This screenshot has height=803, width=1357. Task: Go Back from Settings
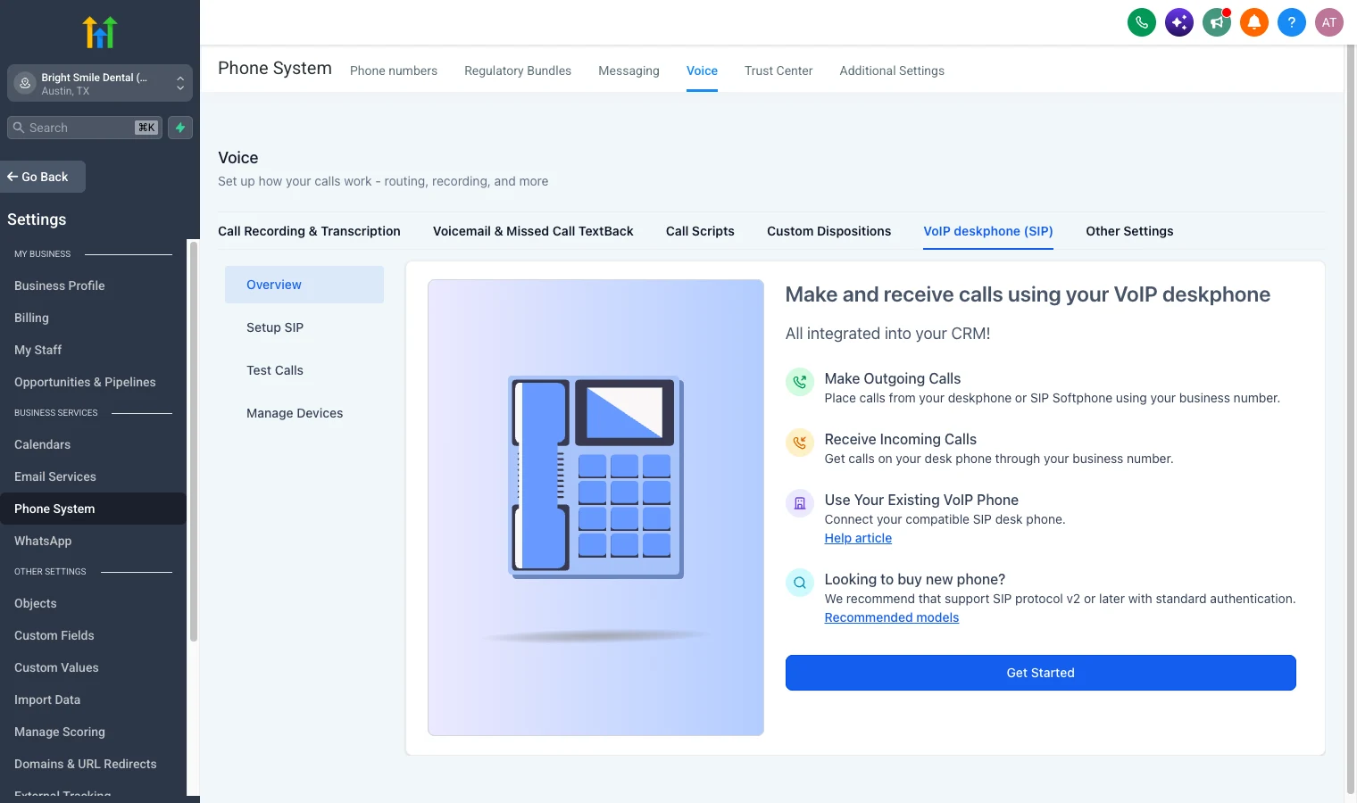pos(43,177)
